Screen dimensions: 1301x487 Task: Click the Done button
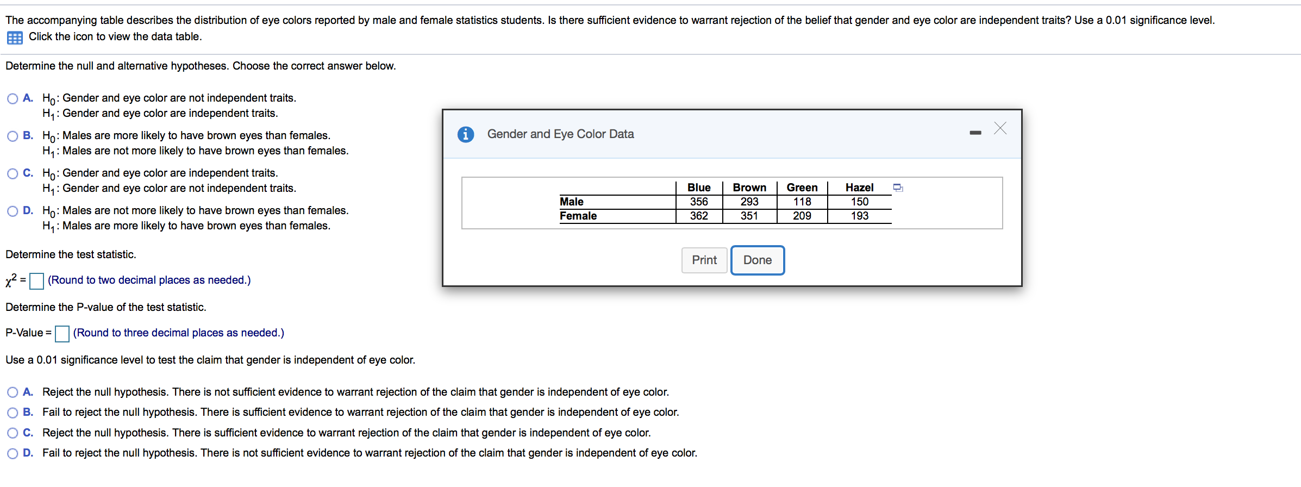[758, 260]
